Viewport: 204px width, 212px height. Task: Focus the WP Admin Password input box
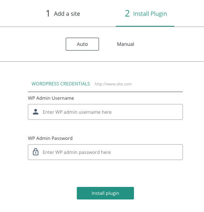click(x=105, y=152)
